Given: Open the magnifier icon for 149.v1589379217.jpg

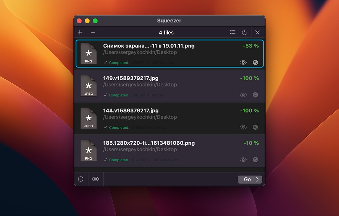Looking at the screenshot, I should click(x=255, y=95).
